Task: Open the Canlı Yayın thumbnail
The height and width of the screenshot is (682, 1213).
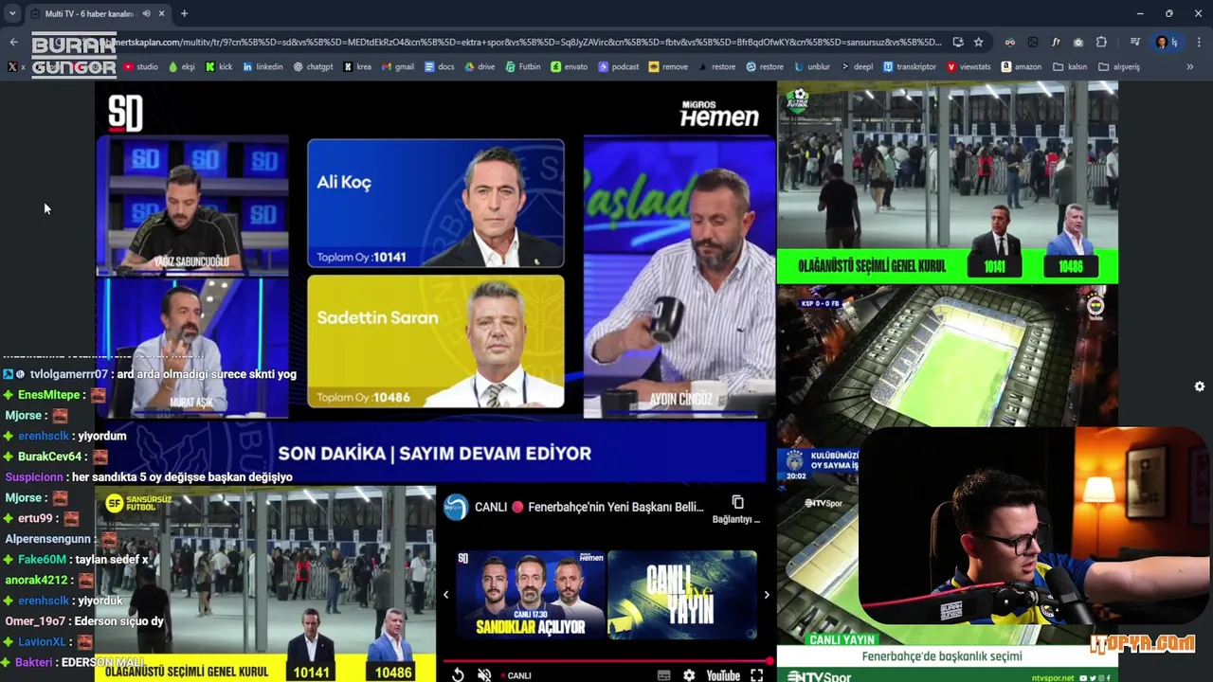Action: click(682, 594)
